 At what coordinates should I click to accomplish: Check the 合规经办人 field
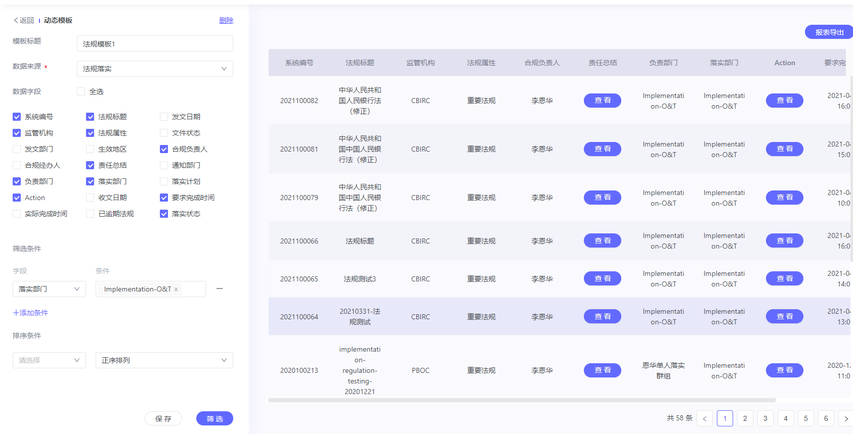pyautogui.click(x=17, y=165)
